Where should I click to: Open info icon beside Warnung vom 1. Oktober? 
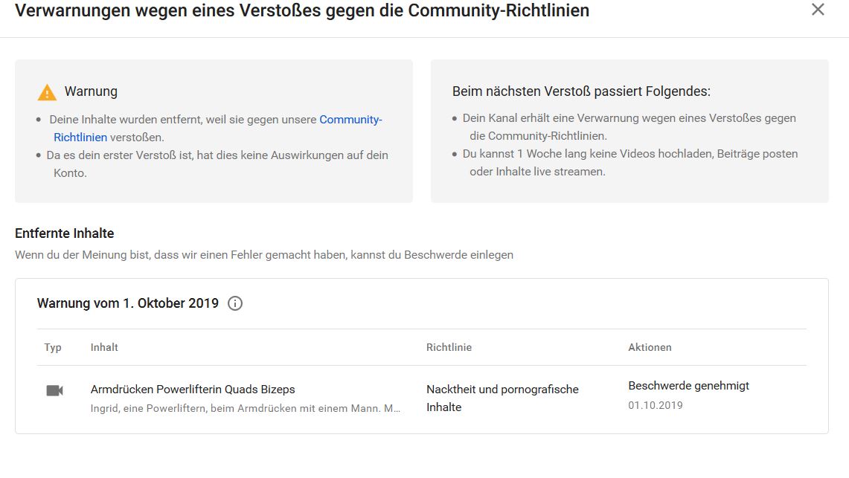click(x=235, y=303)
